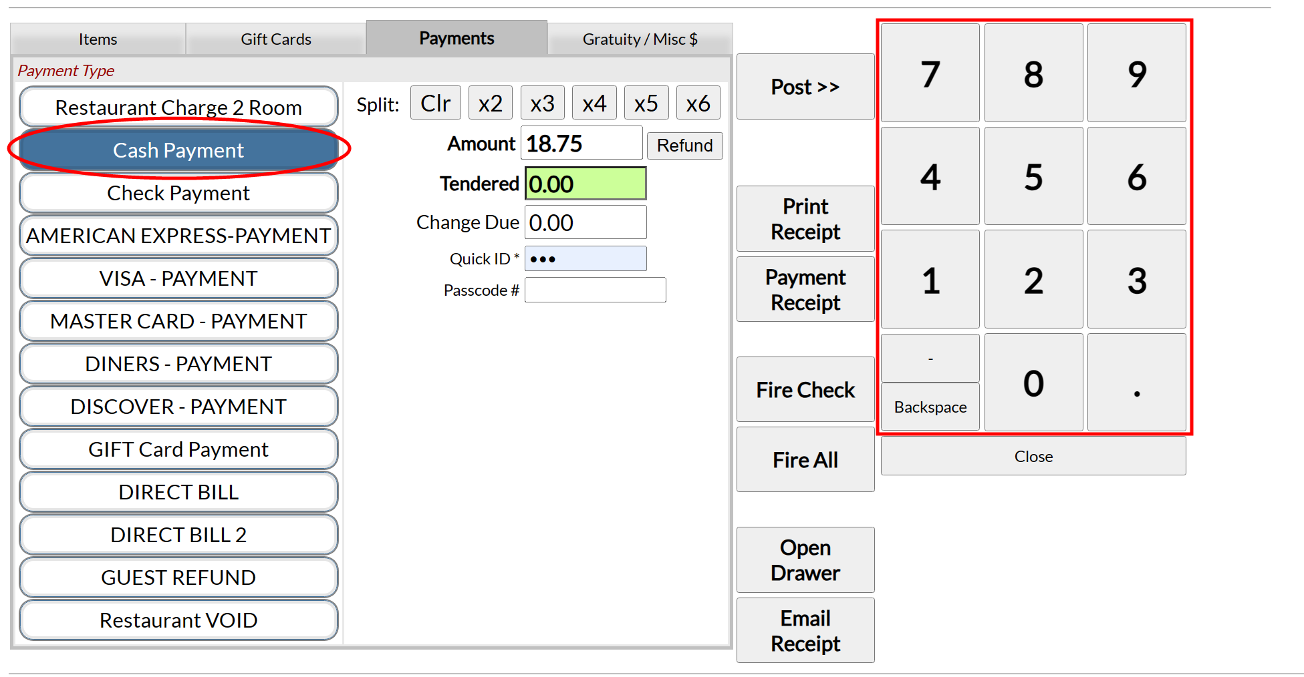1304x677 pixels.
Task: Click the Post >> button
Action: coord(805,86)
